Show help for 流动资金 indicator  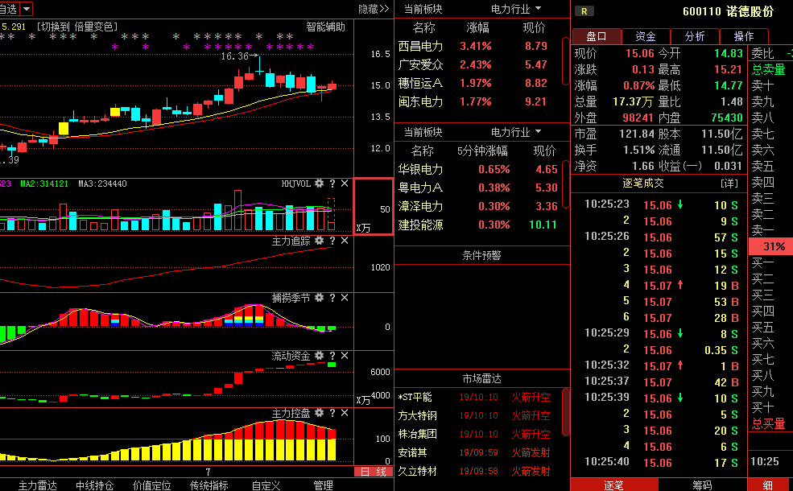332,356
